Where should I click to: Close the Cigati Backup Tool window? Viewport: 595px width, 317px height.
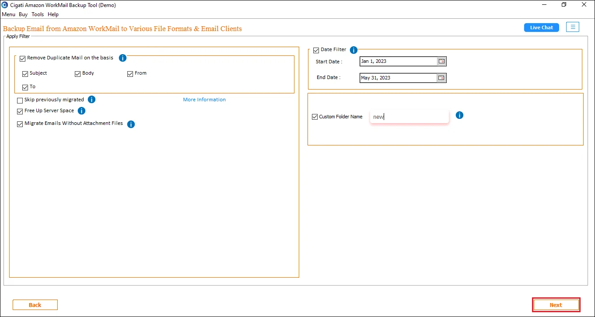pos(584,5)
